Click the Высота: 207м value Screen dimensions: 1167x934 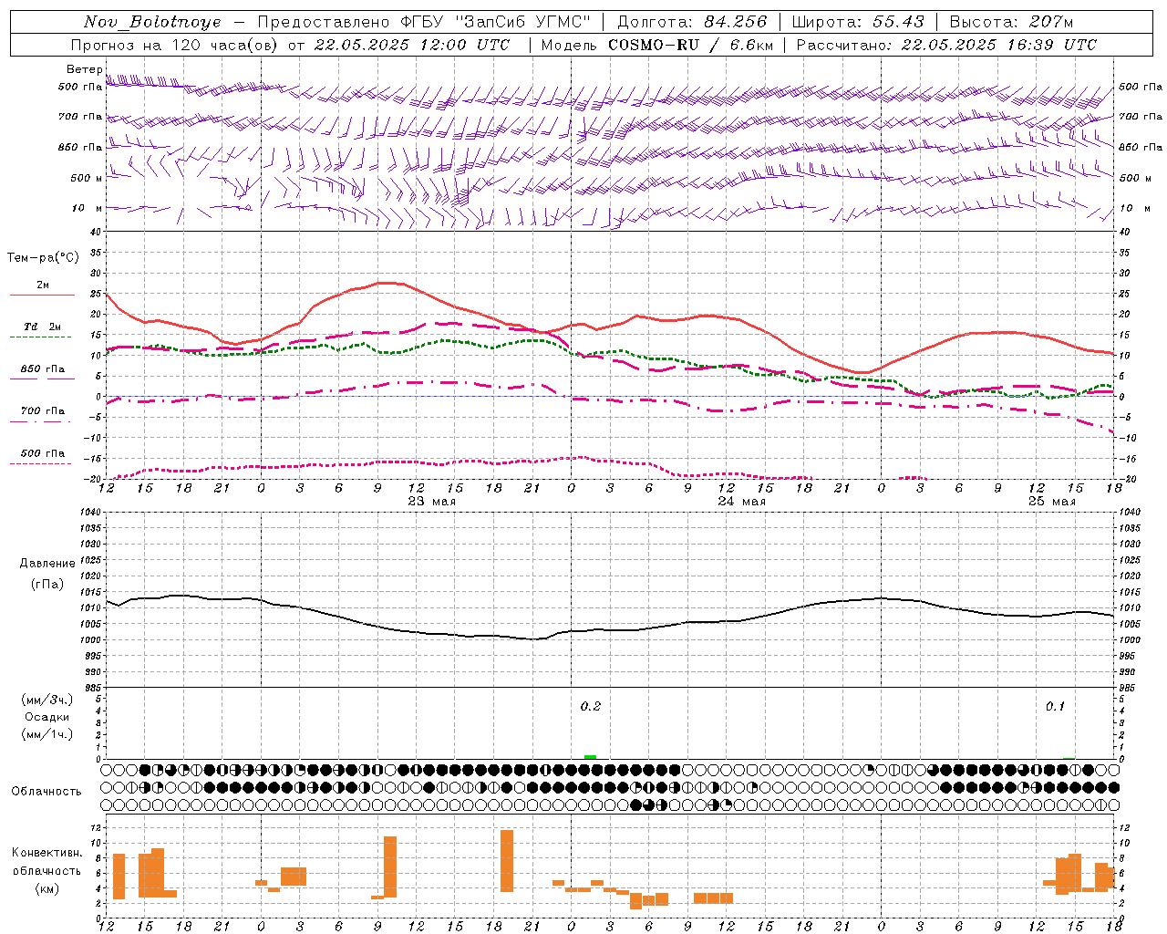[1012, 22]
